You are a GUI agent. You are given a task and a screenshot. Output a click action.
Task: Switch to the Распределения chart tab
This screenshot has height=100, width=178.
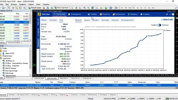point(127,20)
